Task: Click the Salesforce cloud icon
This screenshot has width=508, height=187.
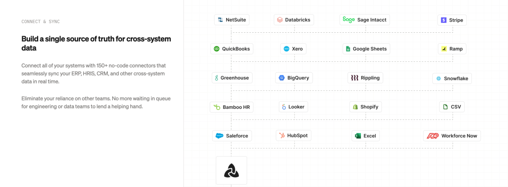Action: (x=220, y=135)
